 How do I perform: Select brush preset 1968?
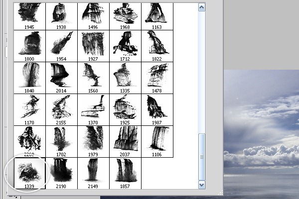click(125, 16)
